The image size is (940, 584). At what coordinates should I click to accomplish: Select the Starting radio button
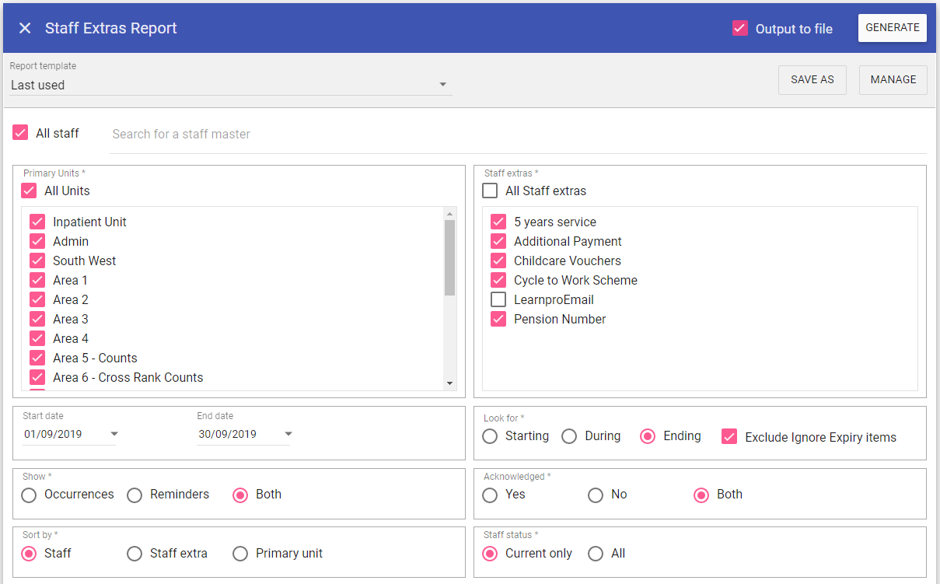pyautogui.click(x=490, y=436)
